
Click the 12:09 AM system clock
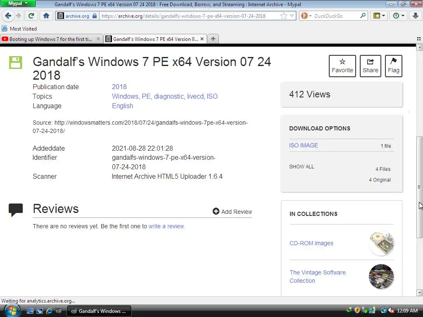[407, 310]
